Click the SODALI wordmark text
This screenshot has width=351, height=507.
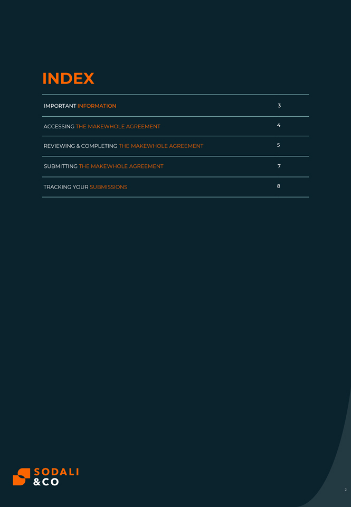pos(56,472)
